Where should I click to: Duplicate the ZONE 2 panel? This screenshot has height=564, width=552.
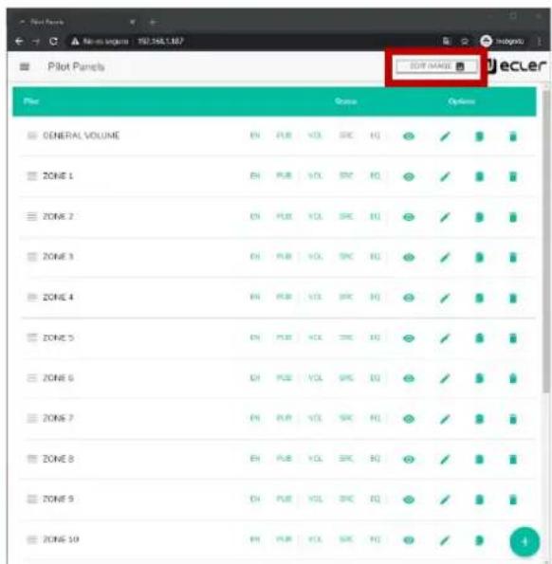pos(479,217)
